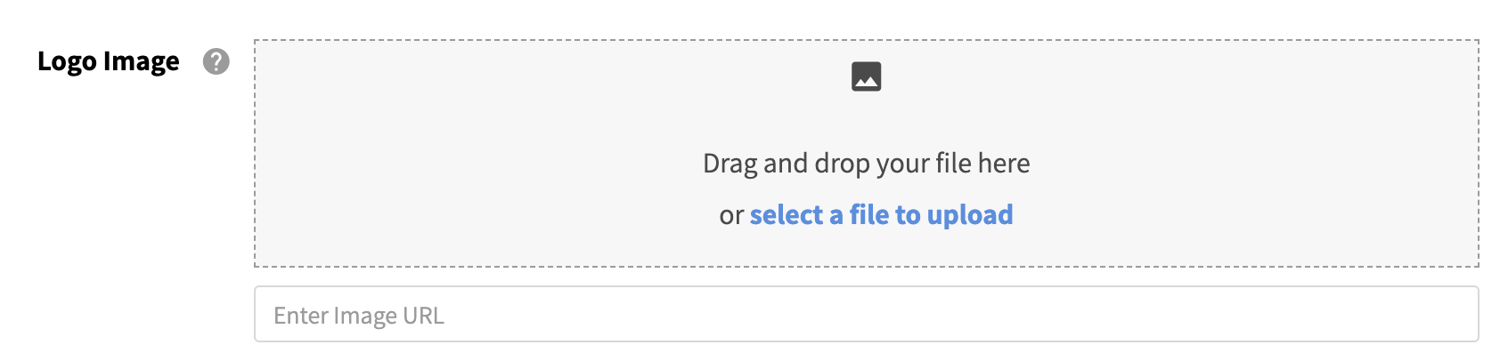The image size is (1500, 361).
Task: Click "Drag and drop your file here" text
Action: point(866,164)
